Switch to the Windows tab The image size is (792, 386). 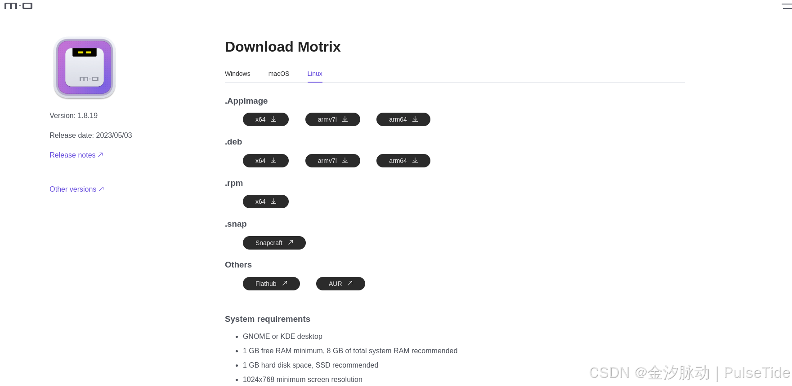[237, 74]
